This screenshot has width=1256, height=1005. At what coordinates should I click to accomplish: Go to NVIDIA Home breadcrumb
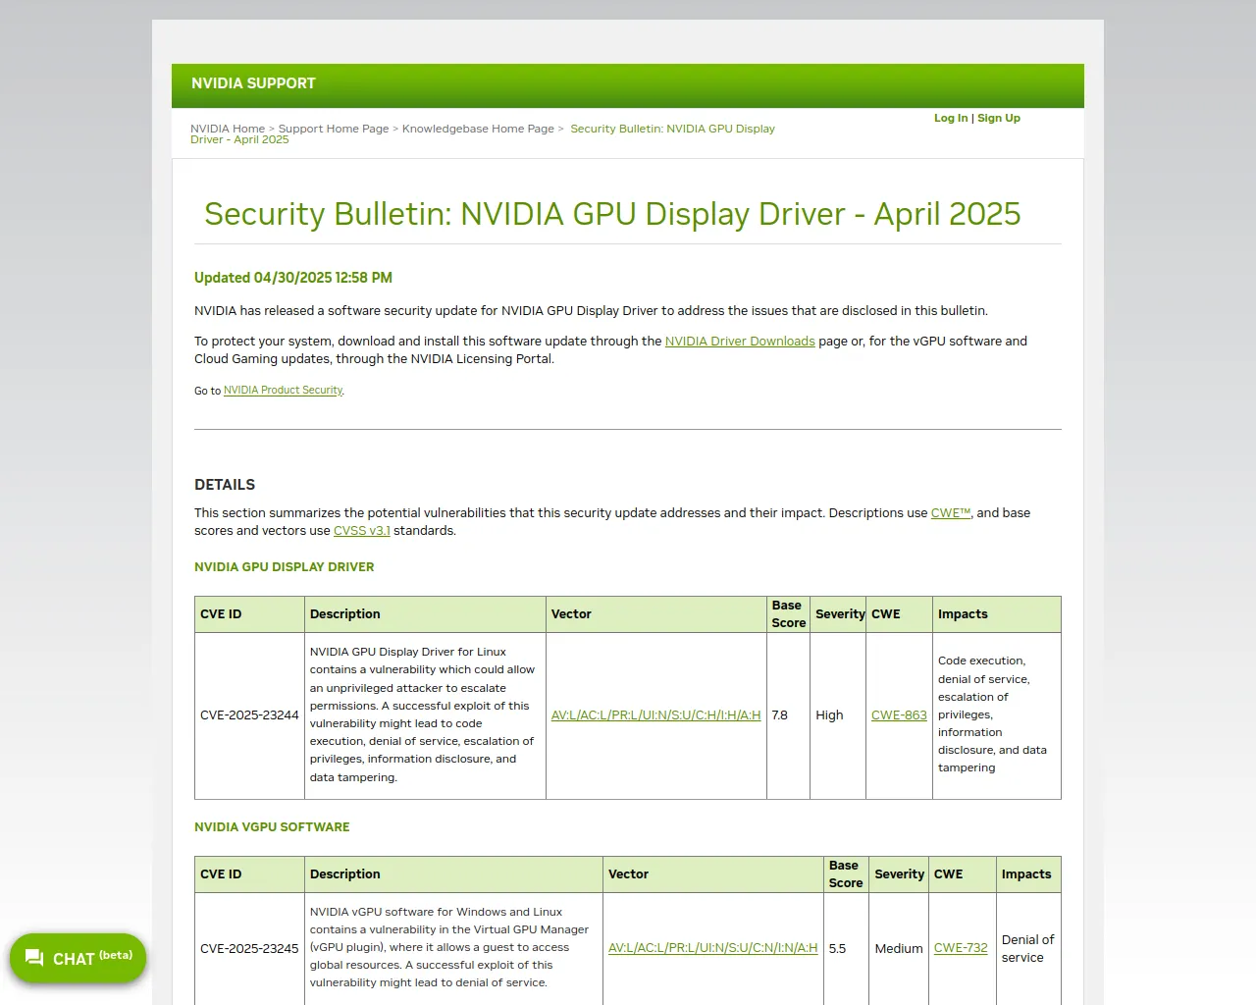point(228,129)
